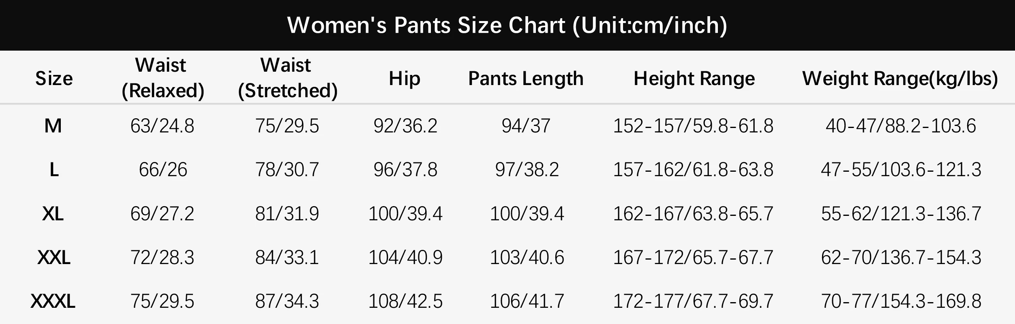1015x324 pixels.
Task: Click the Pants Length column header
Action: tap(526, 78)
